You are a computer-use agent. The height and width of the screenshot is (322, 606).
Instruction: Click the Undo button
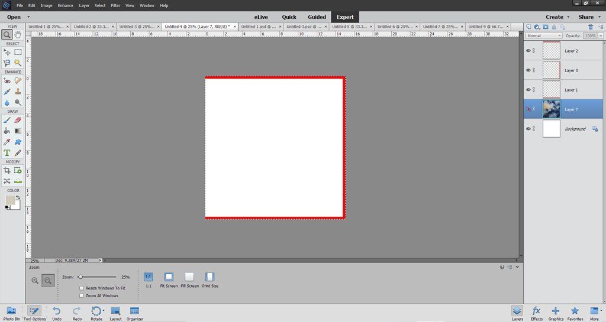pos(57,313)
